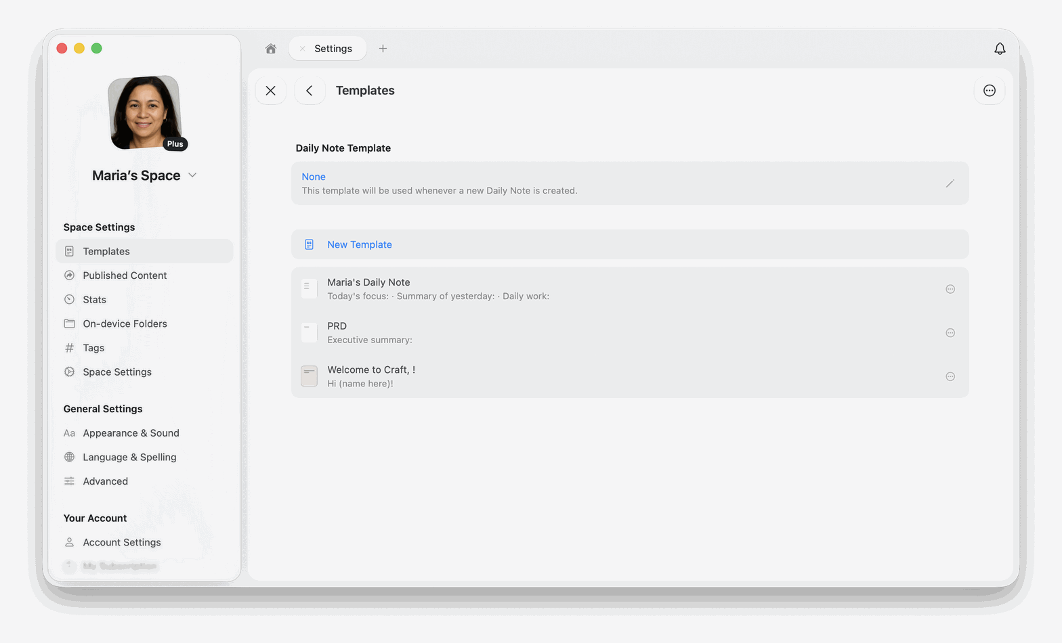The height and width of the screenshot is (643, 1062).
Task: Open the more options menu for Templates page
Action: point(990,91)
